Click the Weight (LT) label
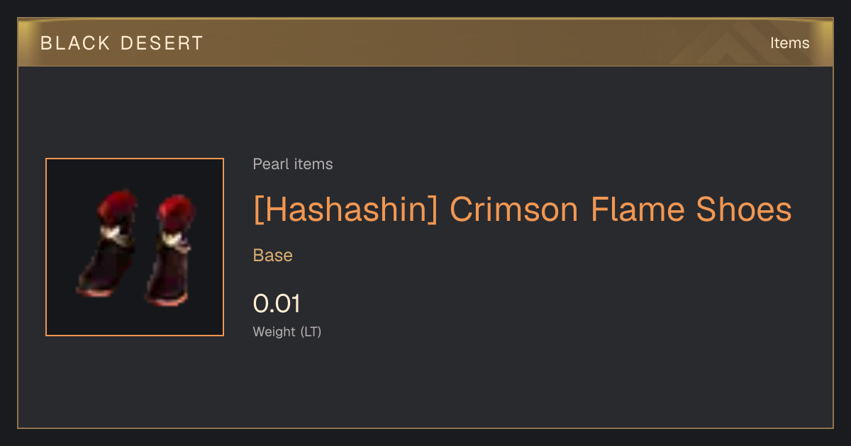 (287, 331)
